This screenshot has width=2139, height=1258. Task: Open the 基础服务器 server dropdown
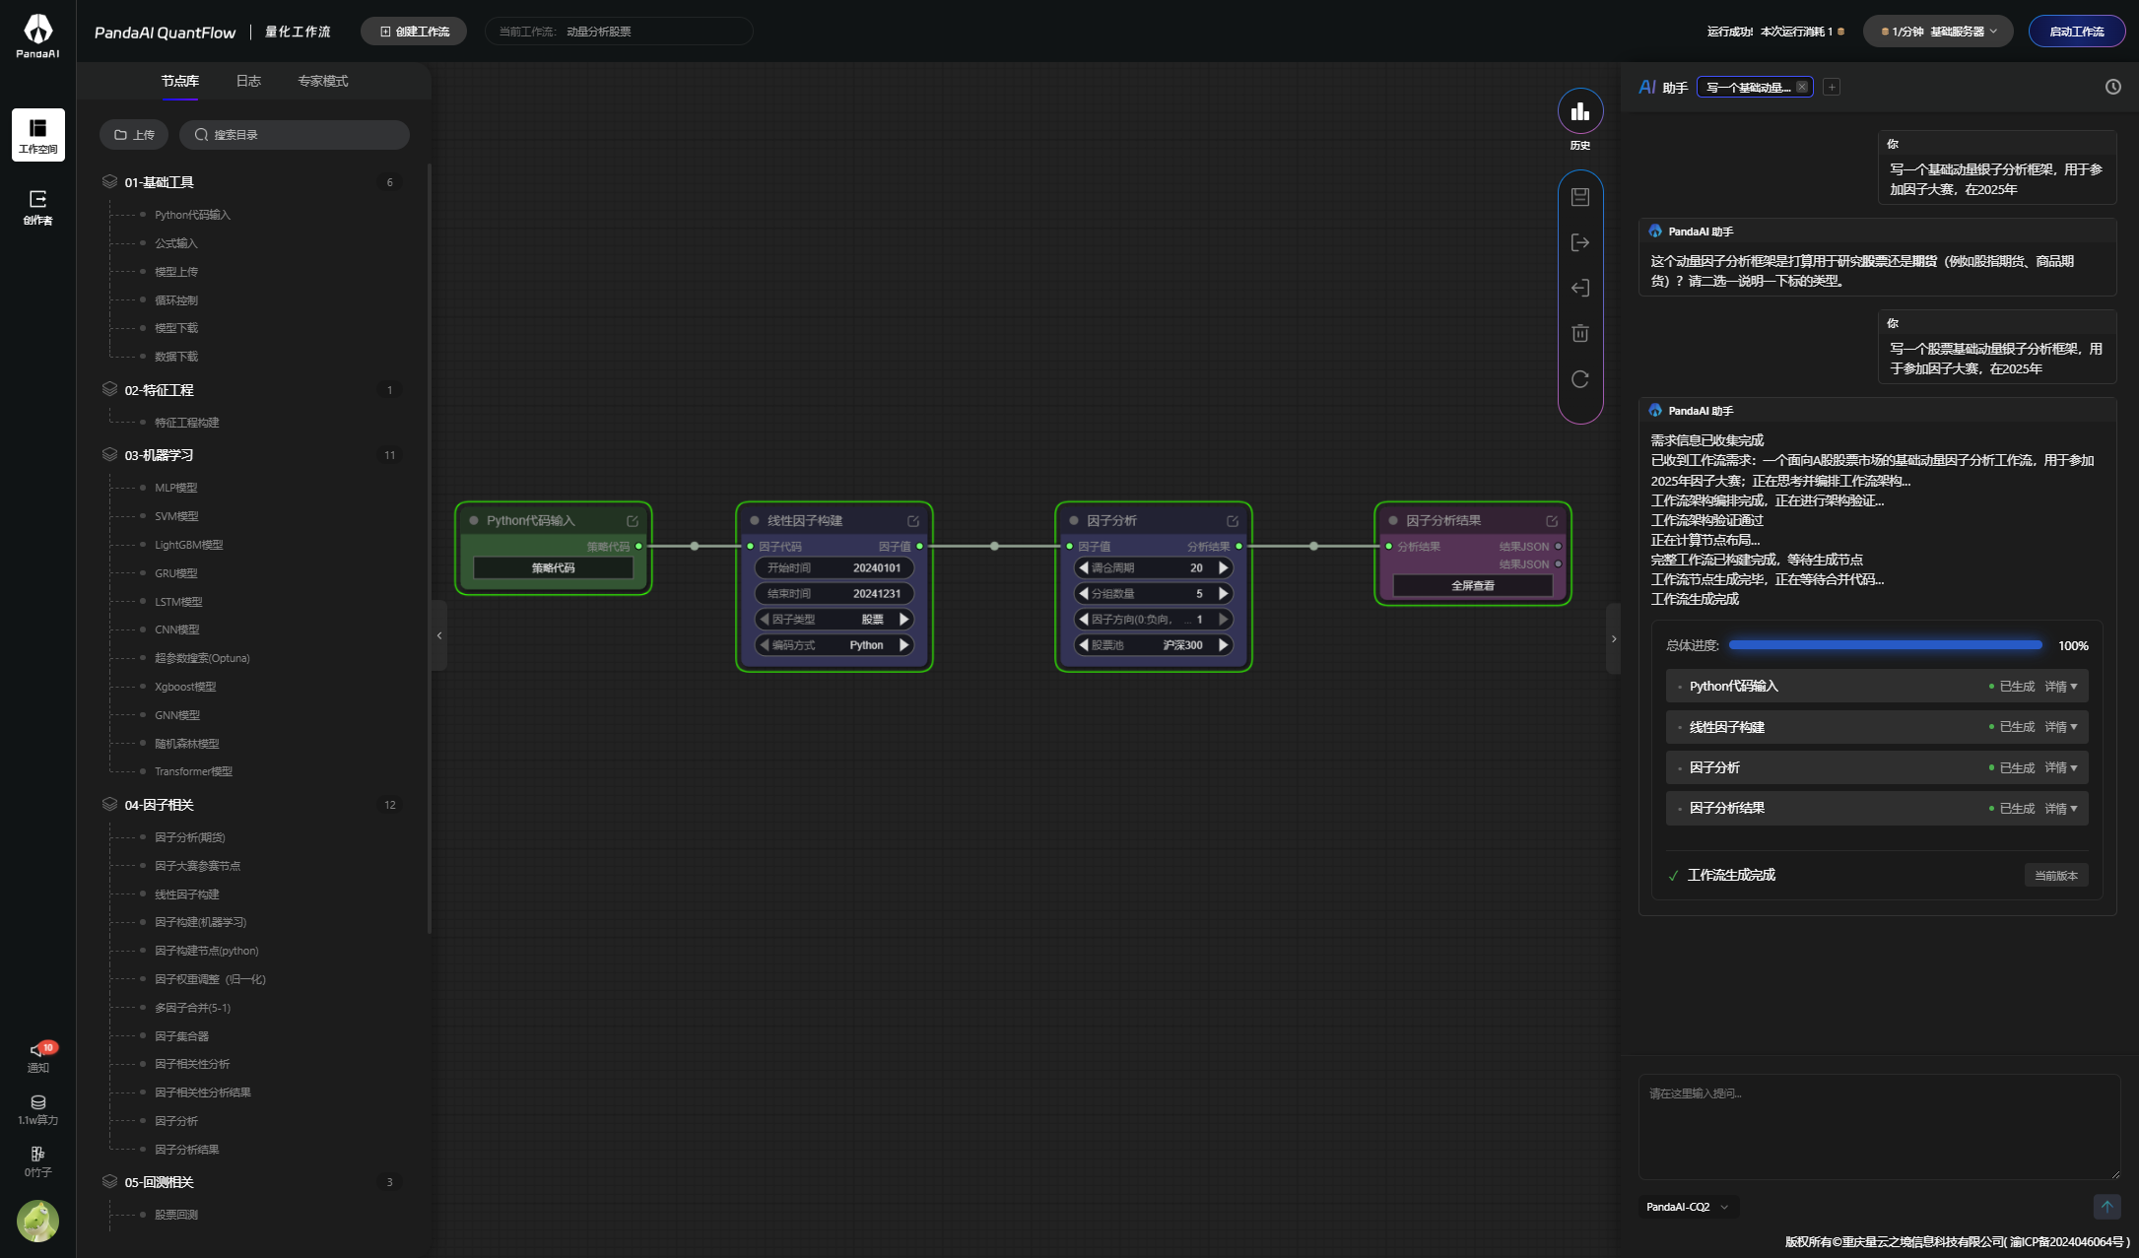[1938, 32]
